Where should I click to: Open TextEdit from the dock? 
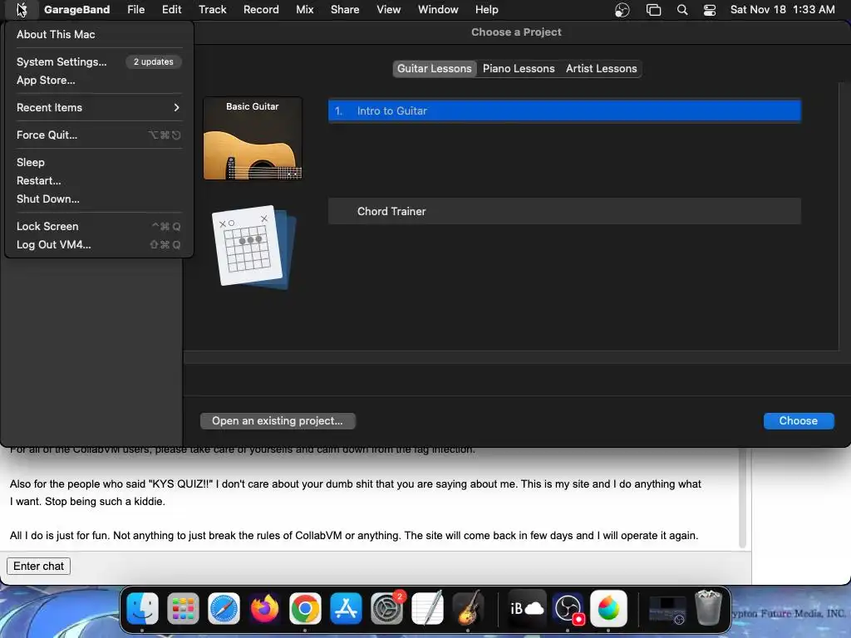(427, 608)
